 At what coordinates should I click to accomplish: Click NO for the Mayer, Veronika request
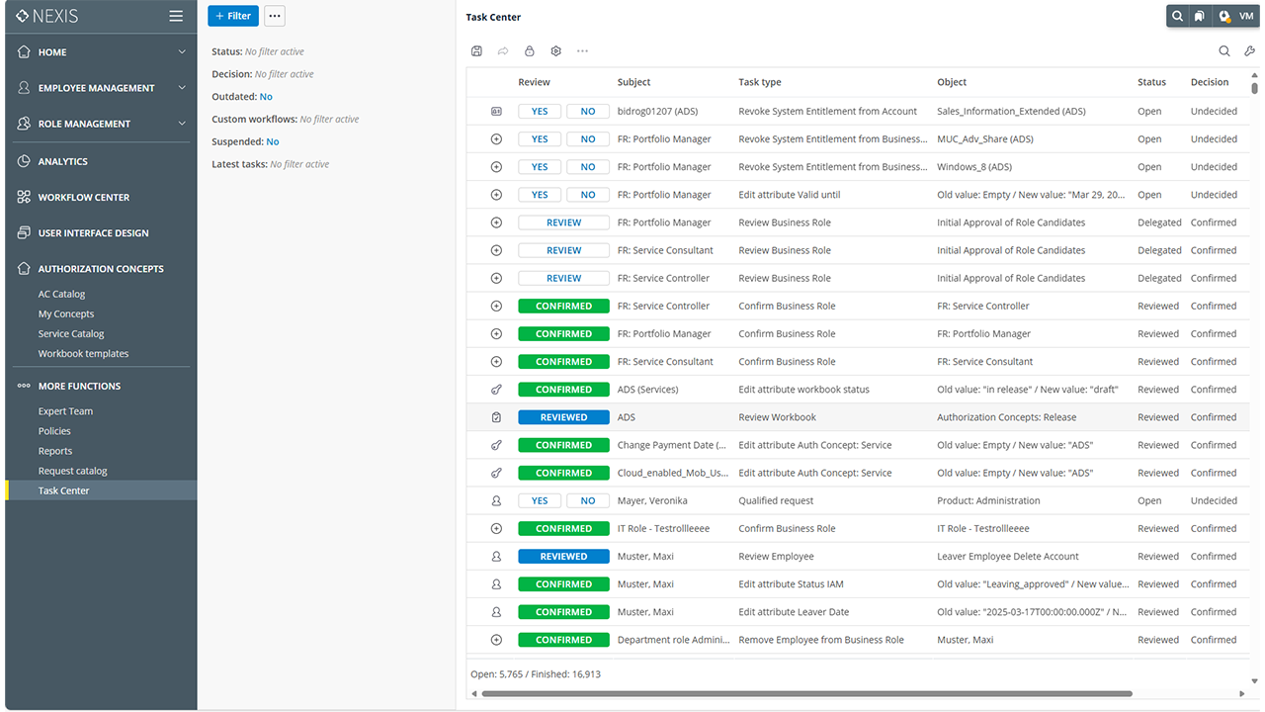click(x=588, y=501)
